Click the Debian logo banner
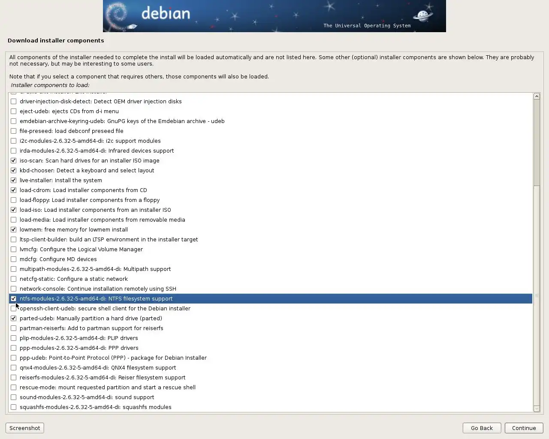Viewport: 549px width, 439px height. pyautogui.click(x=274, y=16)
